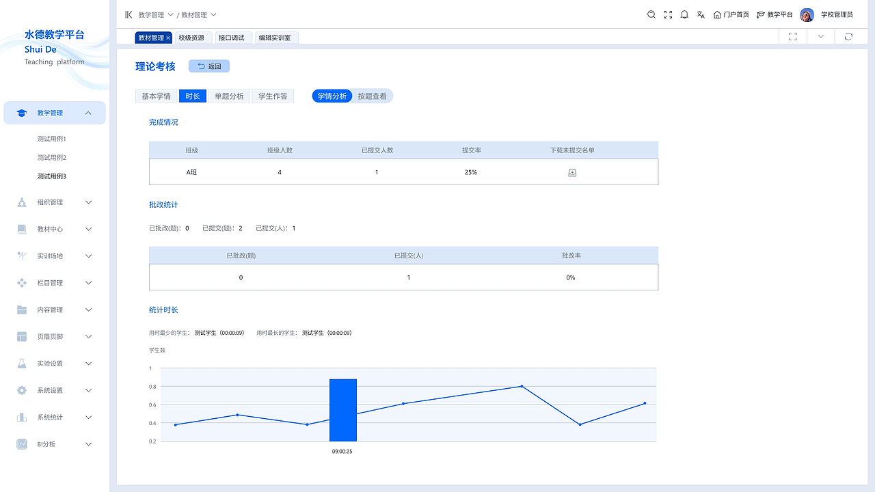Click the 学校管理员 user name
875x492 pixels.
[x=837, y=14]
